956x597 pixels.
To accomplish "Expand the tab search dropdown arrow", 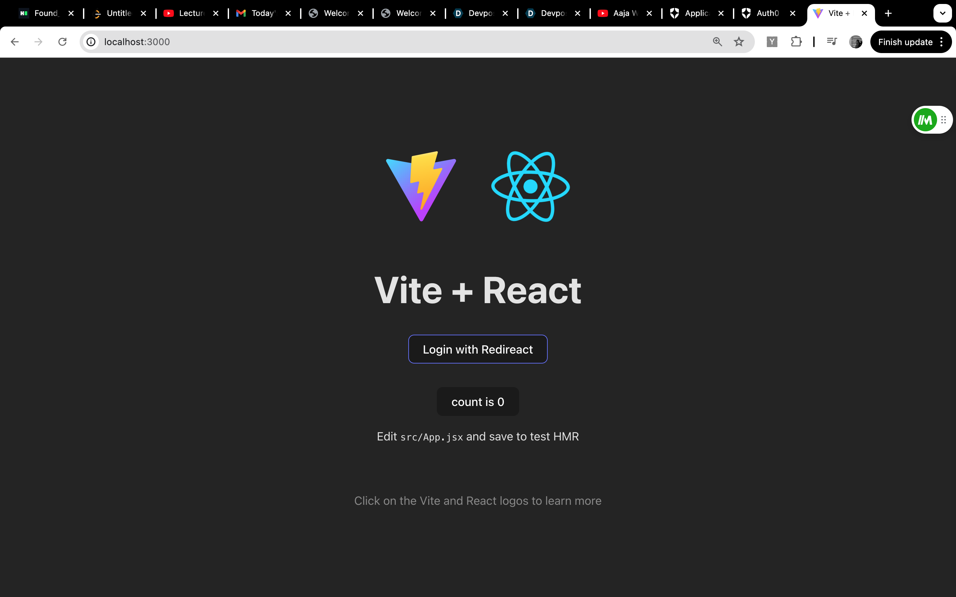I will (x=943, y=13).
